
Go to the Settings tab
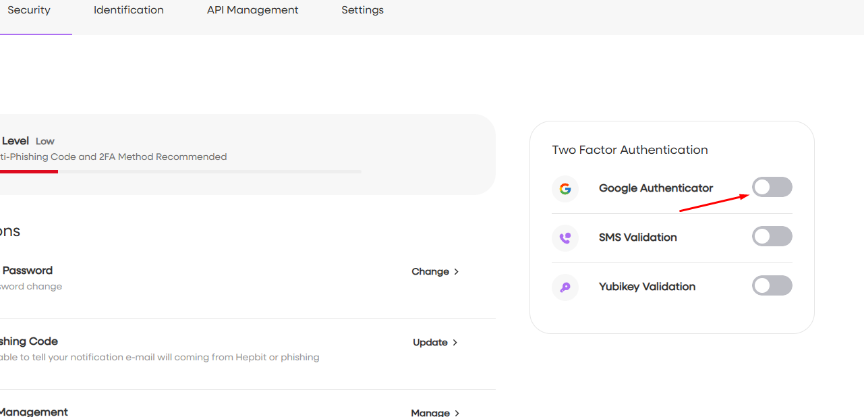[362, 10]
